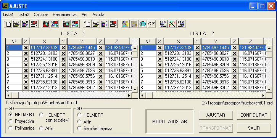Open the Lista1 menu

coord(8,14)
